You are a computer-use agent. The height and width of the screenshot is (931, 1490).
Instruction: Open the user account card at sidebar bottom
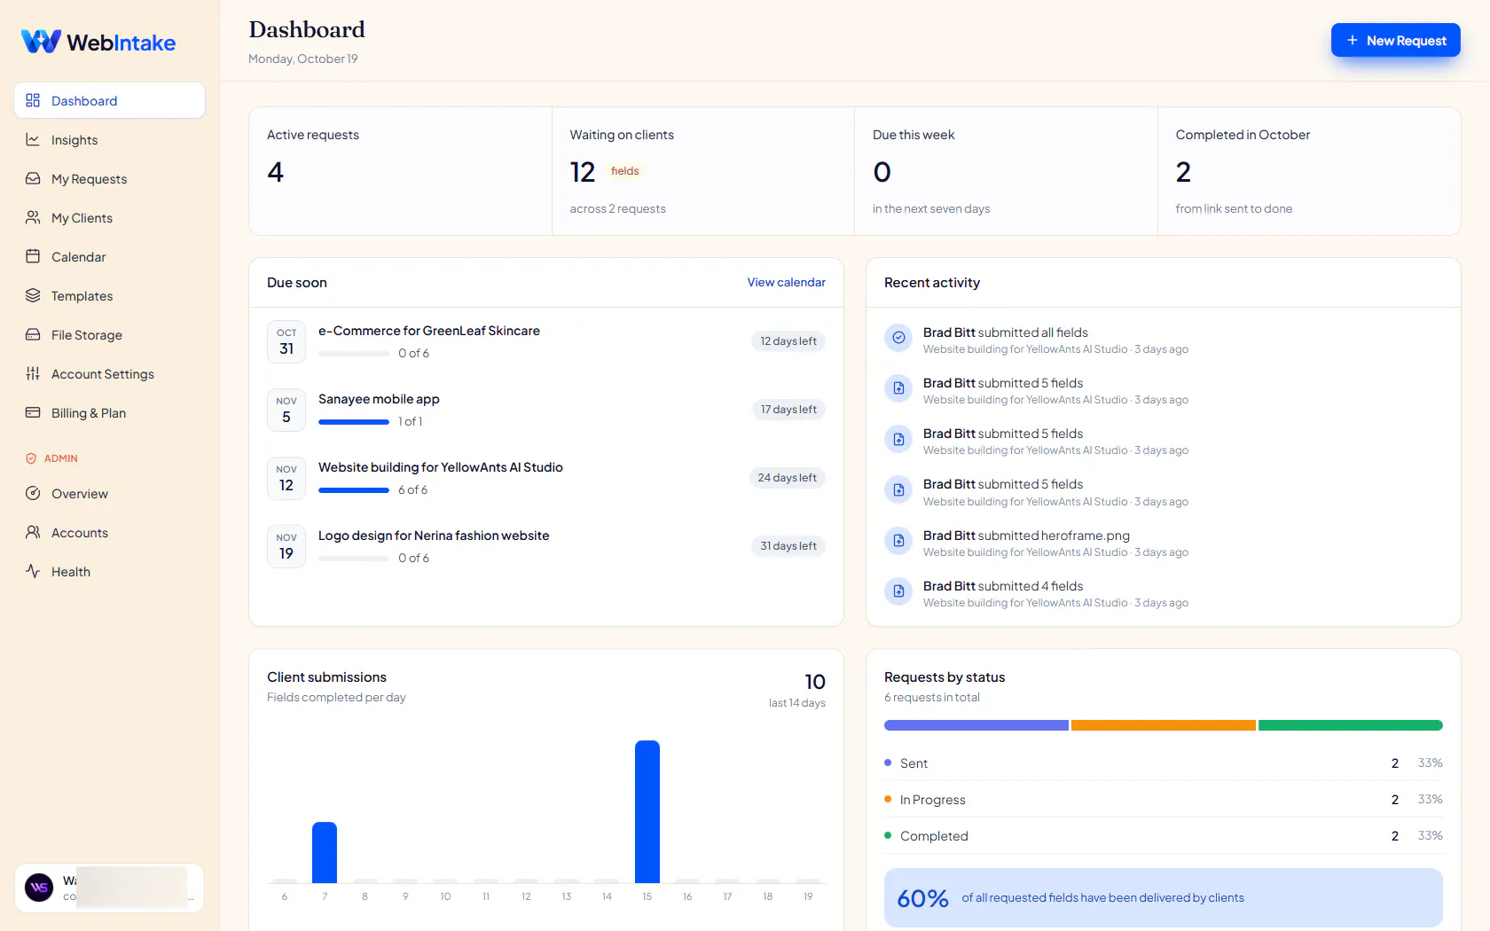point(109,888)
